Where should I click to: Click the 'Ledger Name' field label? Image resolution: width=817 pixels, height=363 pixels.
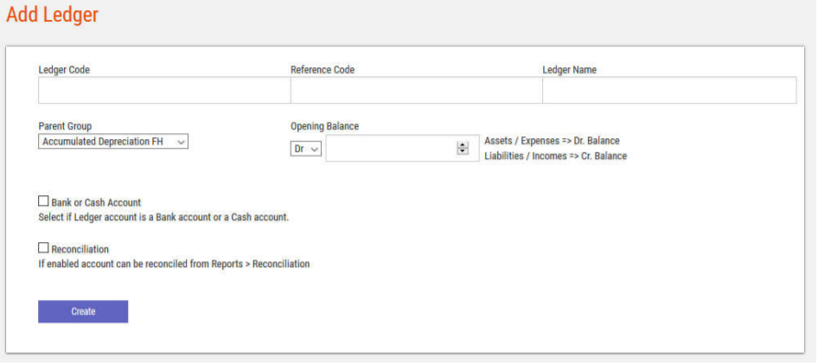[569, 70]
